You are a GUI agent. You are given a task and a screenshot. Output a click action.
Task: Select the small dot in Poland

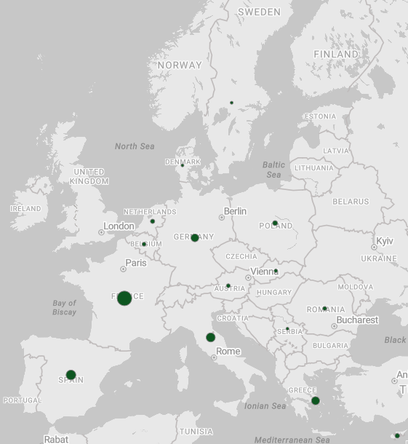(x=275, y=223)
